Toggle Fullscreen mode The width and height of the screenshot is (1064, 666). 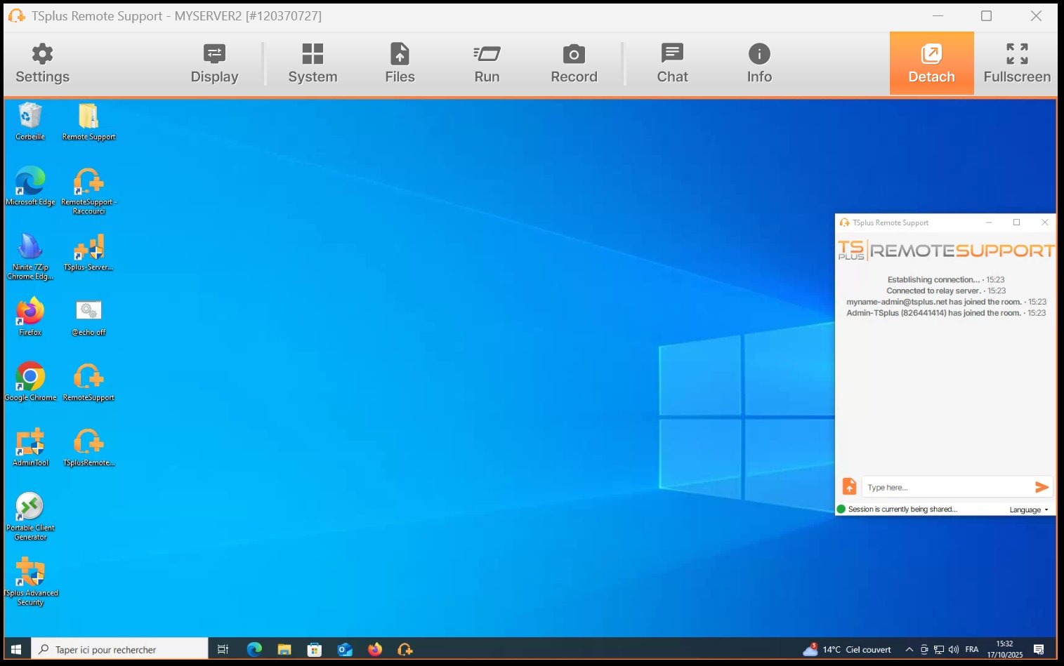1016,62
